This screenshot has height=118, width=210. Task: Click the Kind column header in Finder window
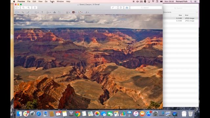[x=187, y=15]
